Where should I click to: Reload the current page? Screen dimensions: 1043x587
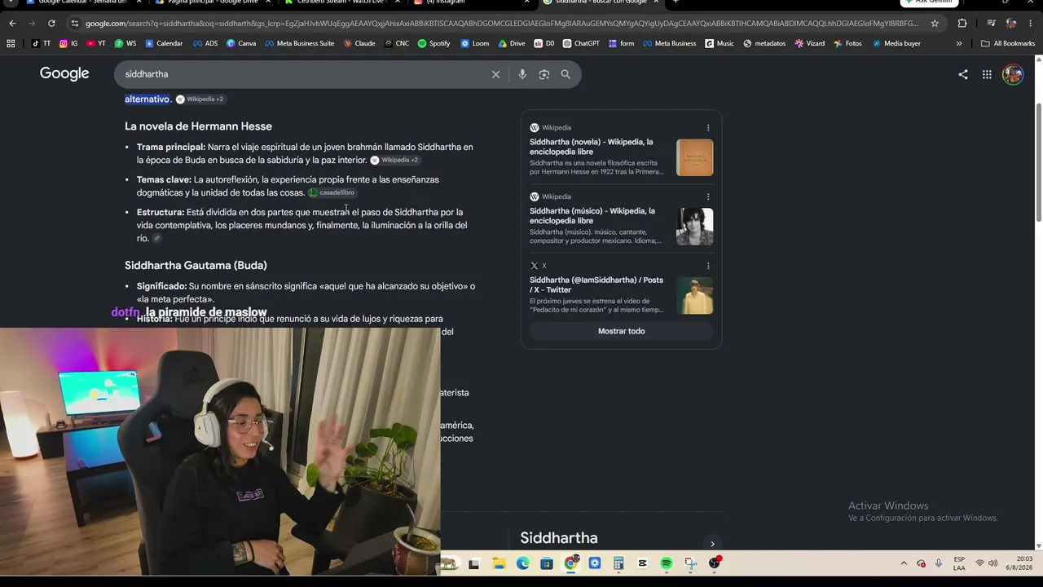pos(51,24)
